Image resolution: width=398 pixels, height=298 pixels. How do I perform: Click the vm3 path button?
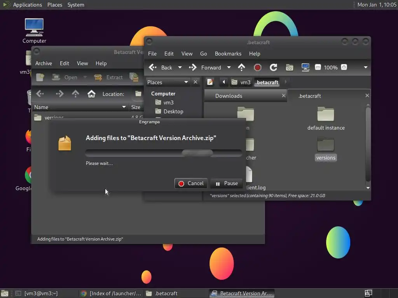tap(241, 82)
